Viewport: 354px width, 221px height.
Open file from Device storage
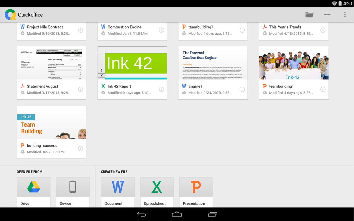click(73, 192)
